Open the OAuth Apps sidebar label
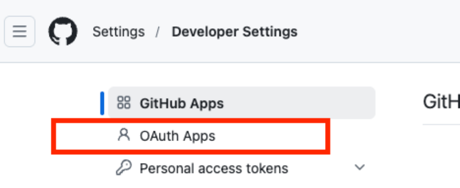Screen dimensions: 460x188 pos(177,136)
